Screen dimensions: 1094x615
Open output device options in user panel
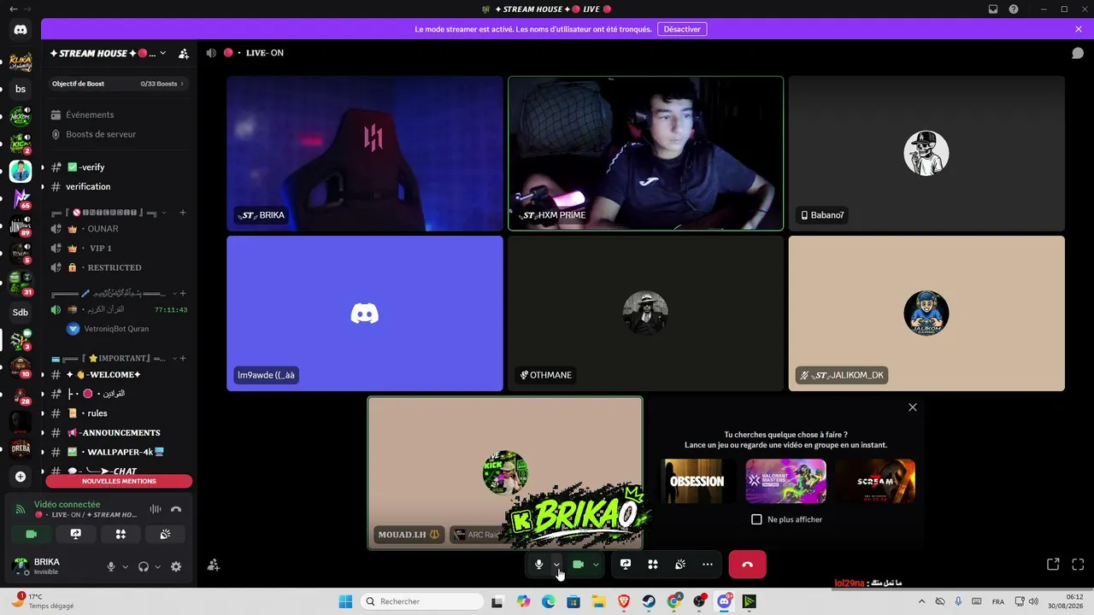point(157,566)
